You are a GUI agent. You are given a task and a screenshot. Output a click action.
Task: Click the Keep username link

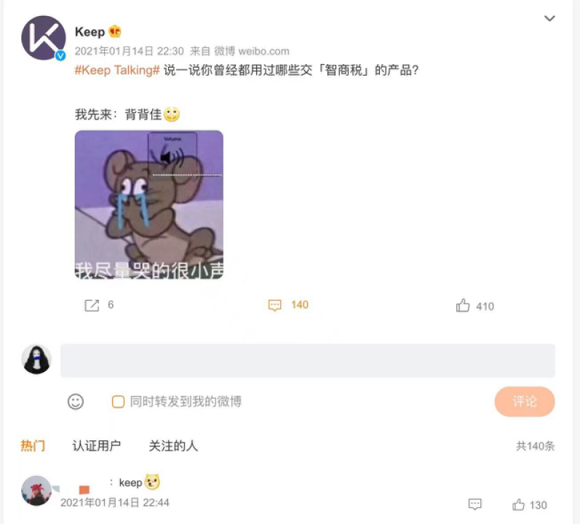[x=90, y=32]
